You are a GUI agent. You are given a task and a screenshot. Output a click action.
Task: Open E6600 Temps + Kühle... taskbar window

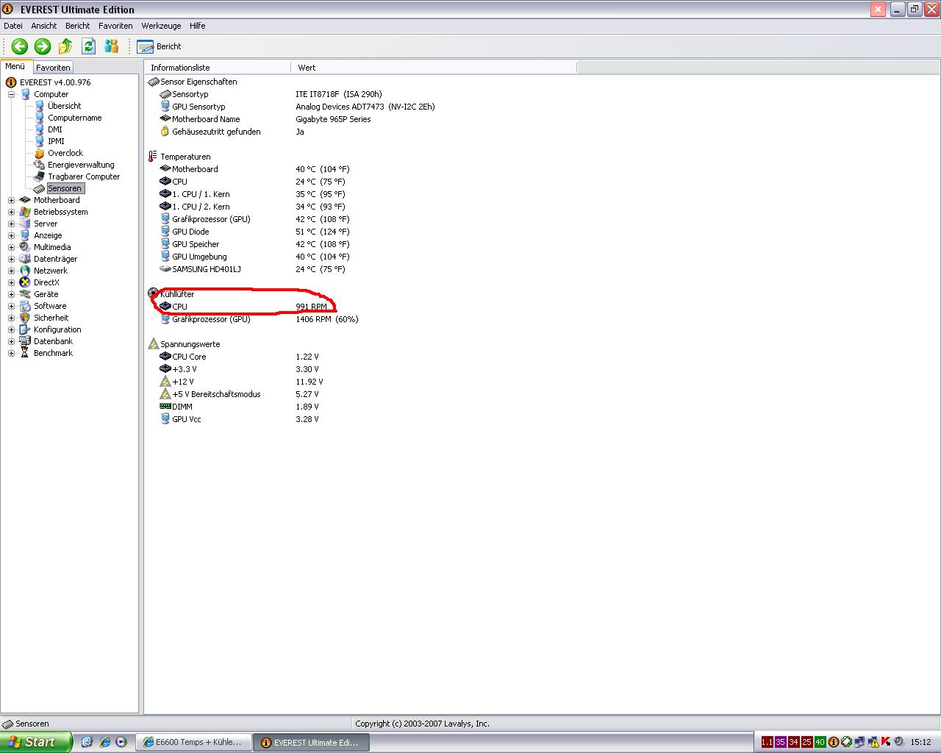194,743
